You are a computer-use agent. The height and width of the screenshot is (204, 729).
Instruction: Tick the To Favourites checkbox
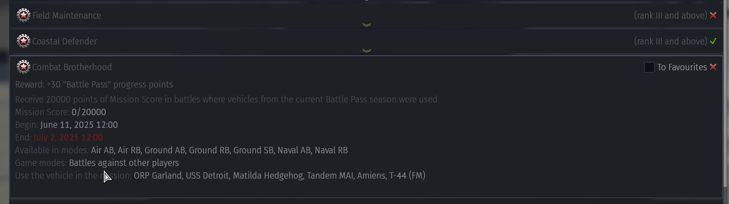click(649, 67)
